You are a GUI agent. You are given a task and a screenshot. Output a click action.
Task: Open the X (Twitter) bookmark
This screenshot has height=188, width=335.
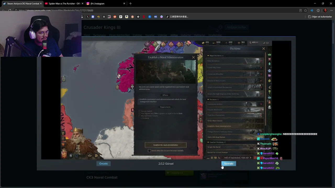click(x=87, y=17)
